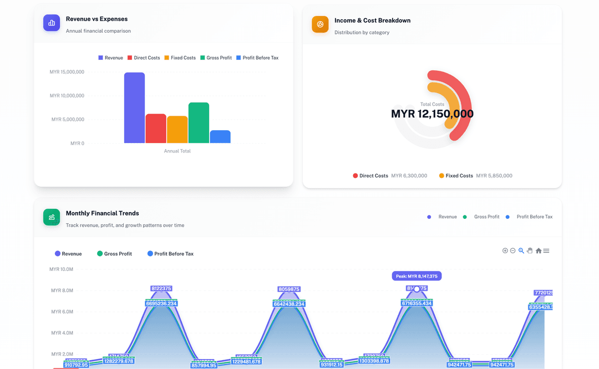Click the MYR 6,300,000 Direct Costs value
The width and height of the screenshot is (599, 369).
(409, 175)
